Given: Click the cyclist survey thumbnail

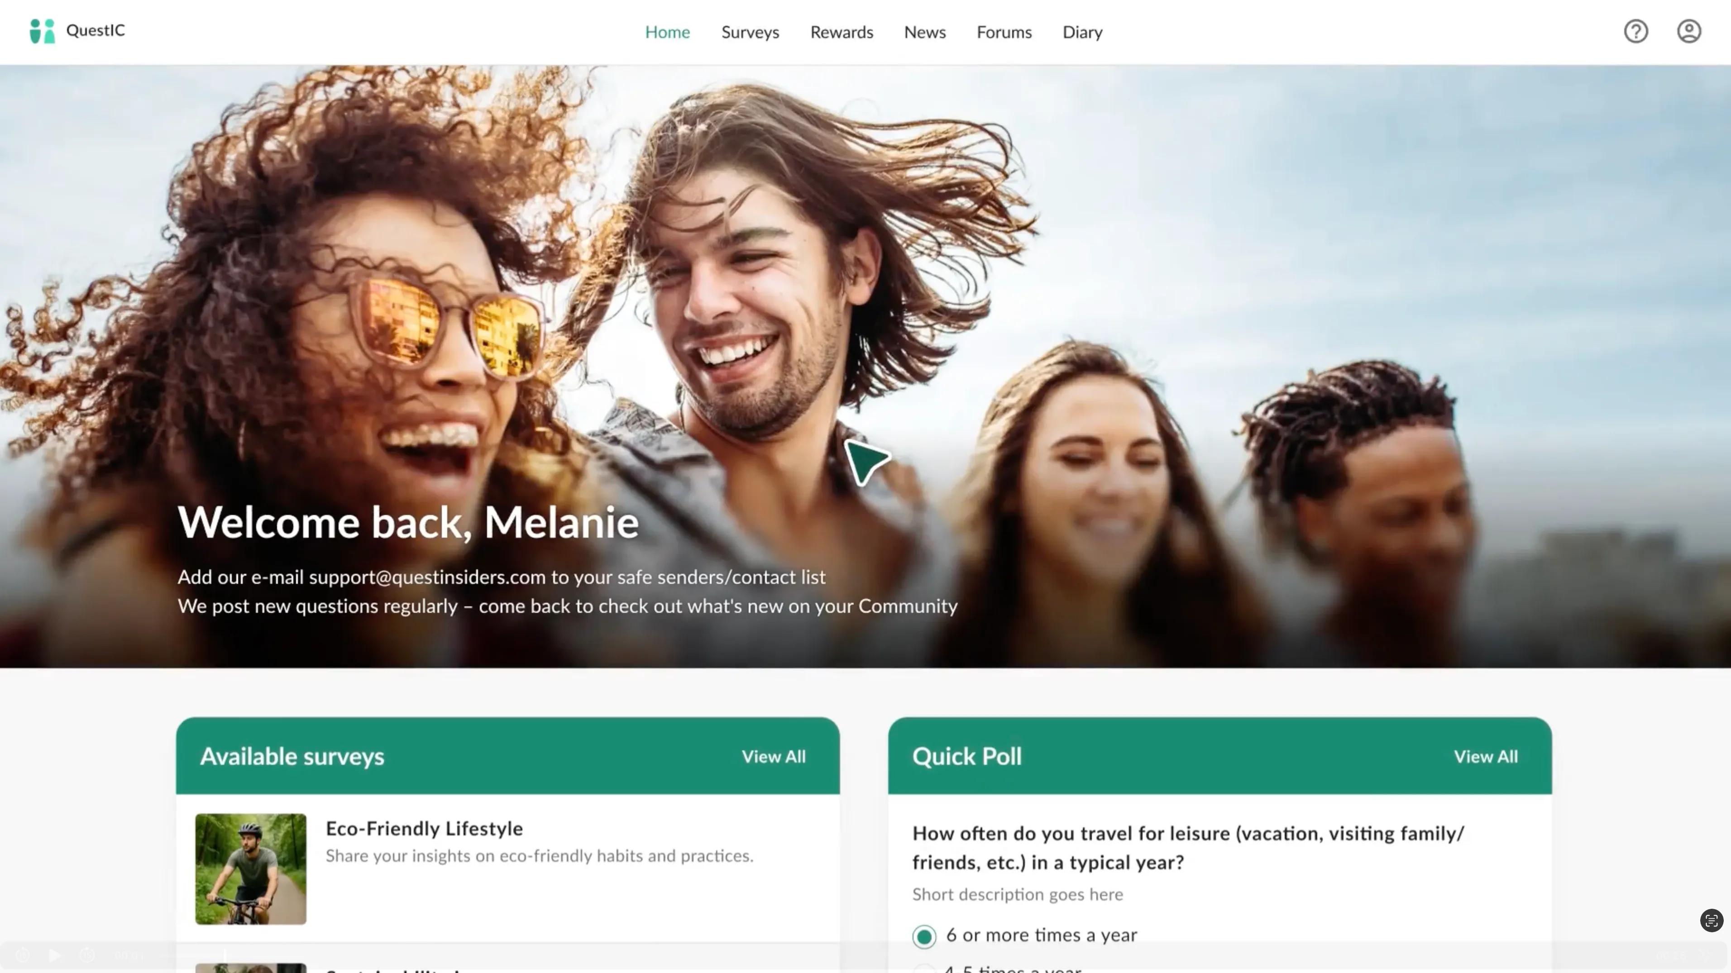Looking at the screenshot, I should 251,869.
